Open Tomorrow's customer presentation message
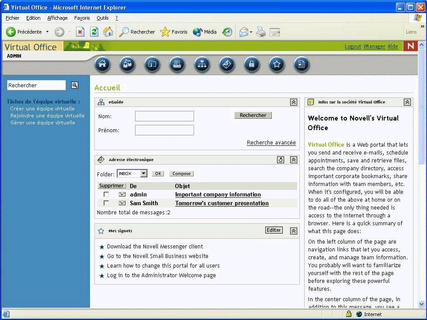427x320 pixels. (222, 203)
